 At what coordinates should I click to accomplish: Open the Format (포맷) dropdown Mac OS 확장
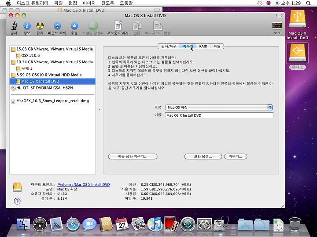[x=219, y=107]
